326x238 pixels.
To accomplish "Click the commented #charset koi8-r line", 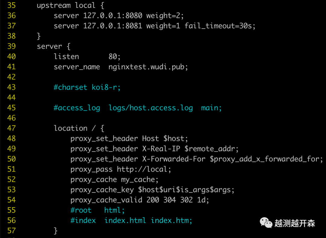I will [x=87, y=87].
